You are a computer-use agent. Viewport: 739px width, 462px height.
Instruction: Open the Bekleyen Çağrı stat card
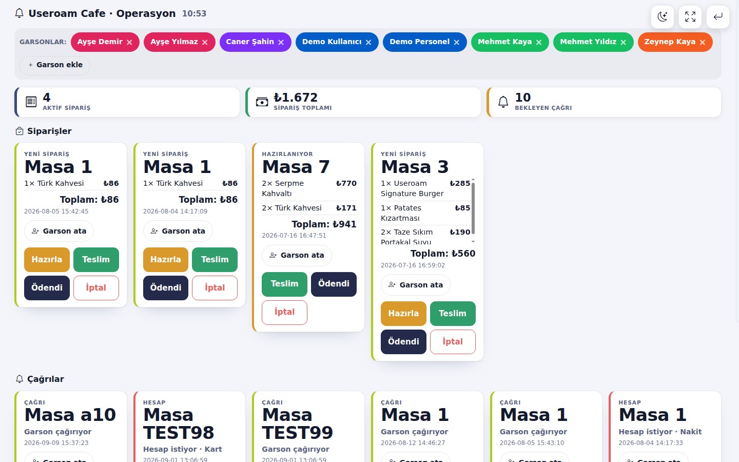point(604,102)
